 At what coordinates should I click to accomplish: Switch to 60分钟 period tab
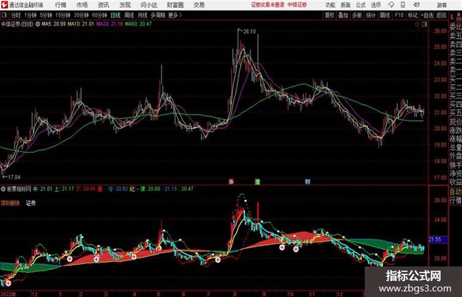100,15
